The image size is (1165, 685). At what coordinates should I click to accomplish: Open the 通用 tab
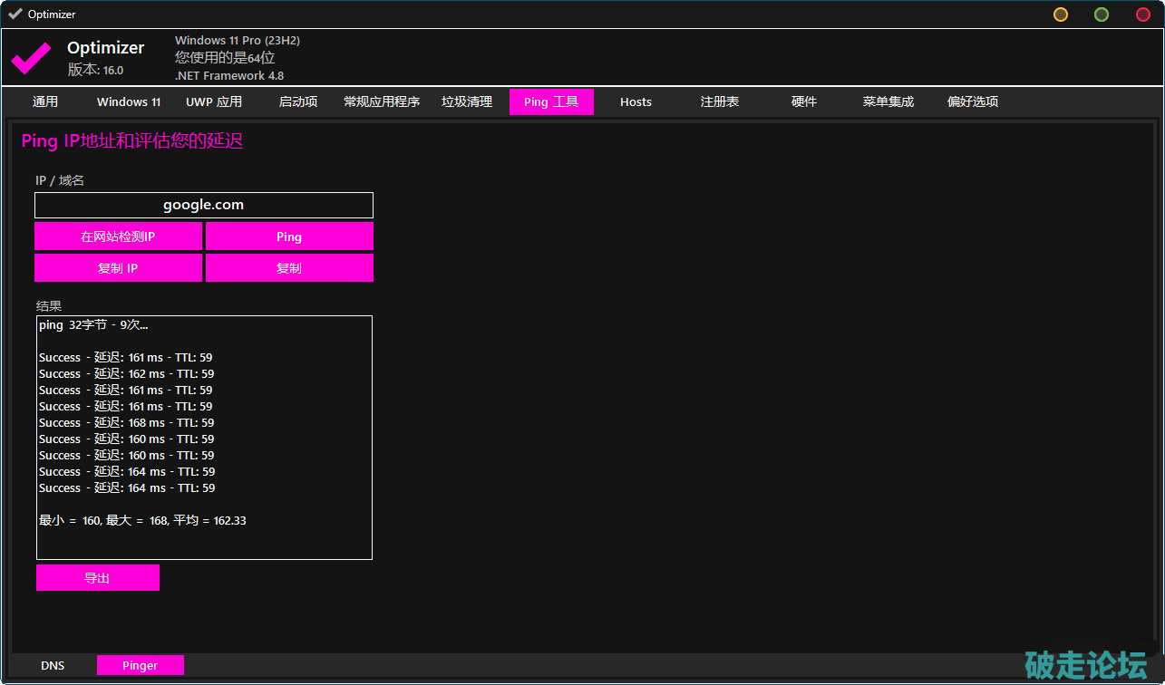coord(45,101)
